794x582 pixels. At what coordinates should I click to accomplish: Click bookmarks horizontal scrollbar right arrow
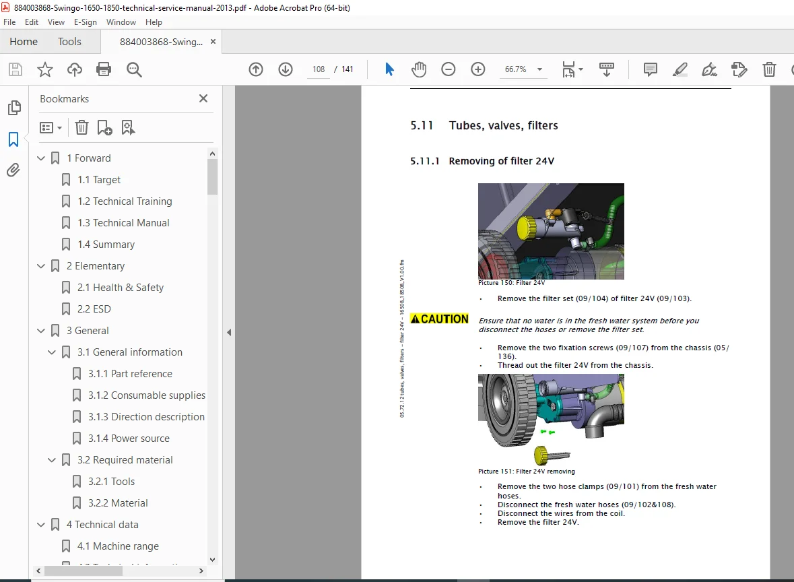pos(201,571)
